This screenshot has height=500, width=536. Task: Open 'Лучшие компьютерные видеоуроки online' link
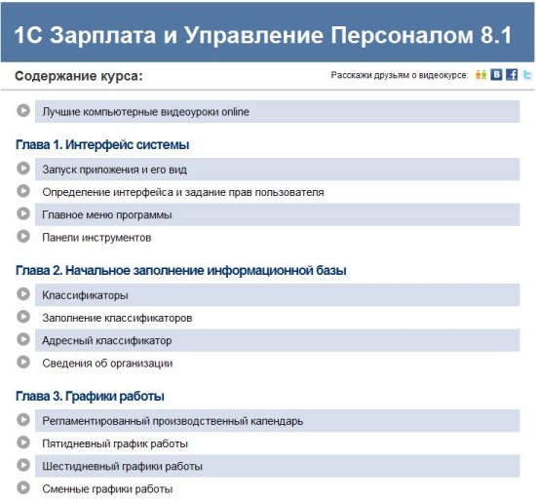coord(145,112)
